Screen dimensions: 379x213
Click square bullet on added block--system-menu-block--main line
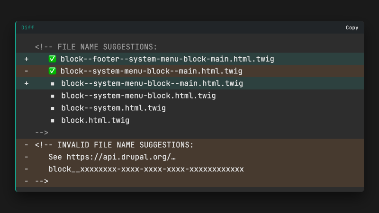[x=53, y=84]
